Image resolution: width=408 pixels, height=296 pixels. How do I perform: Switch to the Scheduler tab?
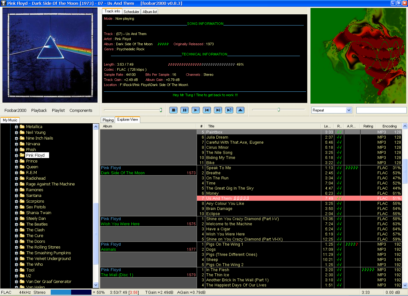pyautogui.click(x=131, y=11)
